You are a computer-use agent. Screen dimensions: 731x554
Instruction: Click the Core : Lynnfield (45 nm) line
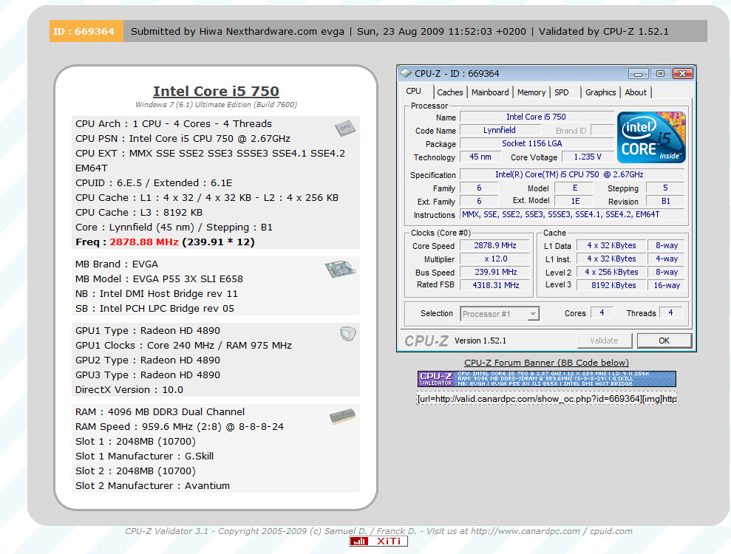pyautogui.click(x=174, y=228)
